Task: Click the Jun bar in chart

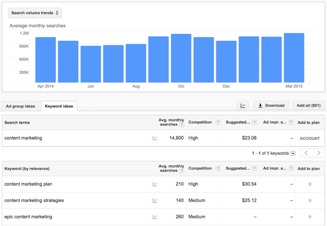Action: [x=91, y=64]
